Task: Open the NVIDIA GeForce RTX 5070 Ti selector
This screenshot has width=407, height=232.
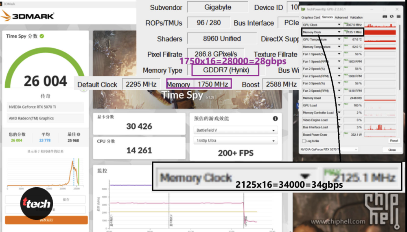Action: click(x=329, y=150)
